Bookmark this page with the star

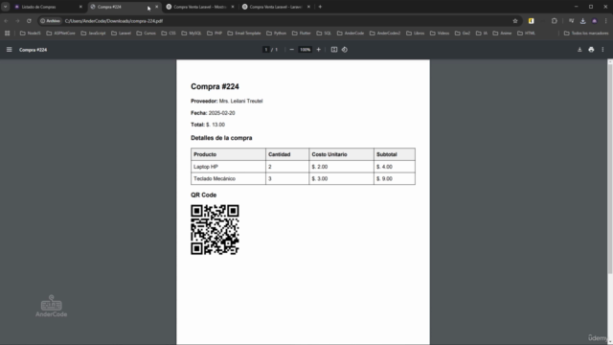pyautogui.click(x=515, y=21)
